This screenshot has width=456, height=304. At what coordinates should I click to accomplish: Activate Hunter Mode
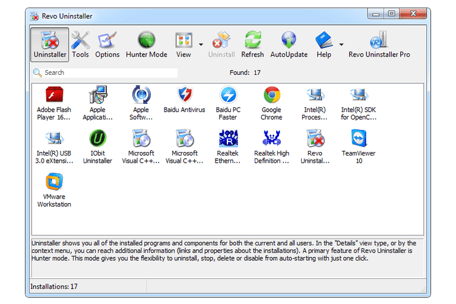pyautogui.click(x=146, y=45)
